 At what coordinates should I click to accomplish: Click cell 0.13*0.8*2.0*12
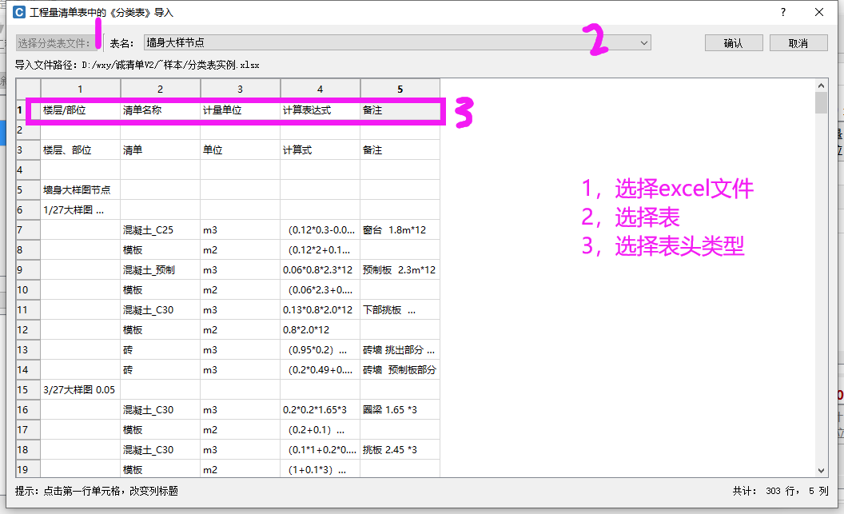click(x=320, y=310)
